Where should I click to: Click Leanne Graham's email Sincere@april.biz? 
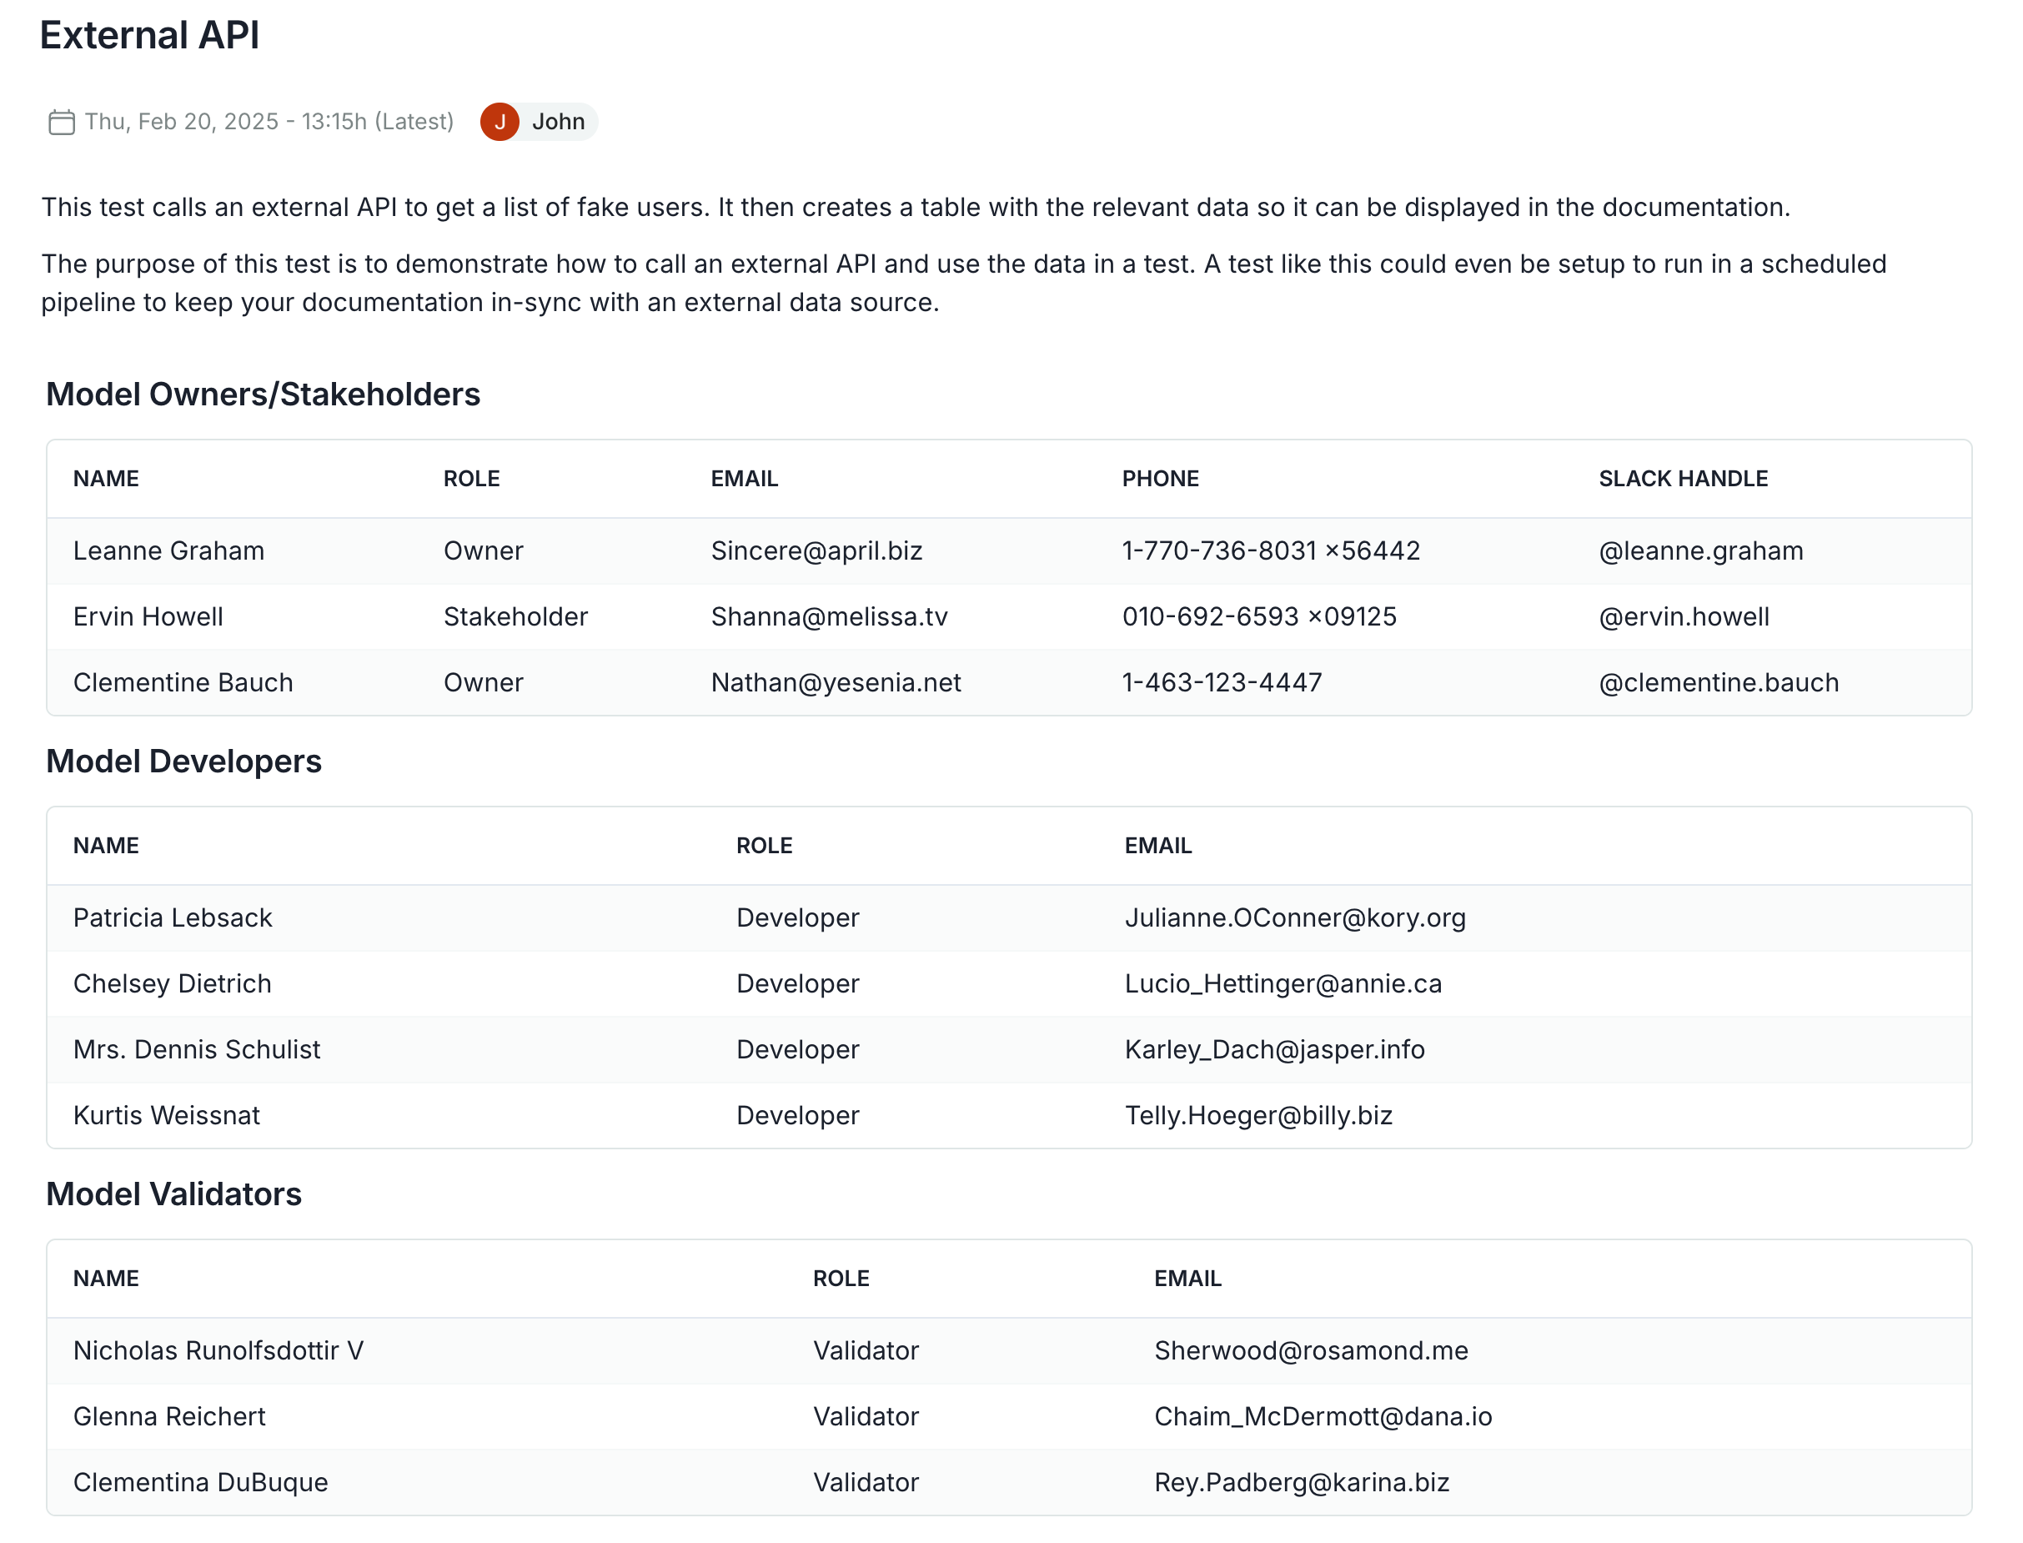pos(816,550)
